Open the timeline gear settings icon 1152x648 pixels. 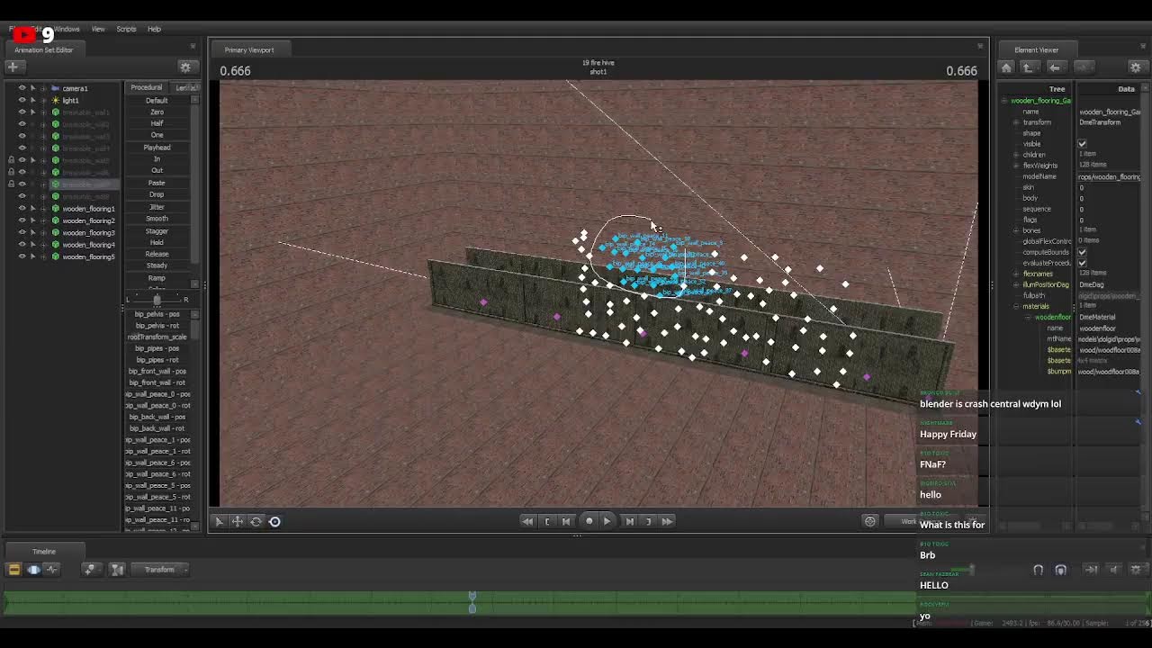click(1136, 570)
